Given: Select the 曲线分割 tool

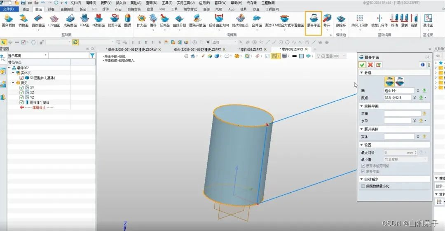Looking at the screenshot, I should tap(179, 21).
